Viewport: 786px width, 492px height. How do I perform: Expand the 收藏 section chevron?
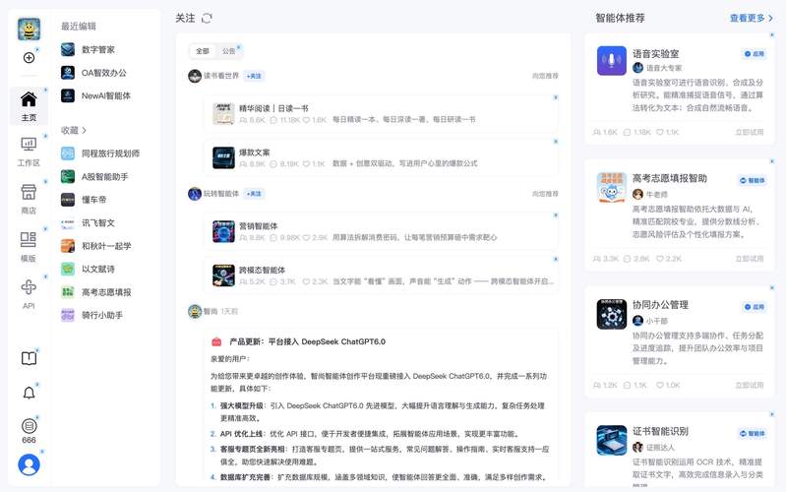pyautogui.click(x=85, y=131)
